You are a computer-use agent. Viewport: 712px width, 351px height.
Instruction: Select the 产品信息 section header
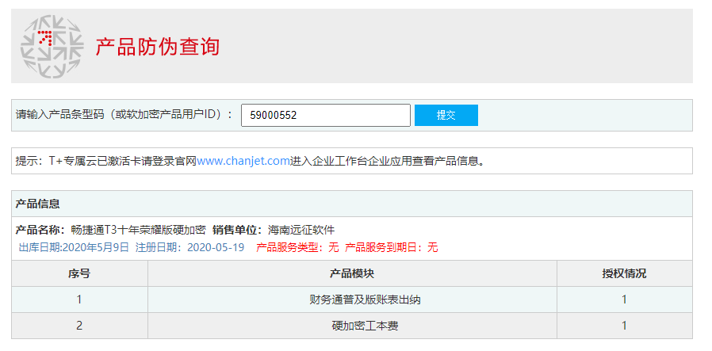(x=352, y=204)
